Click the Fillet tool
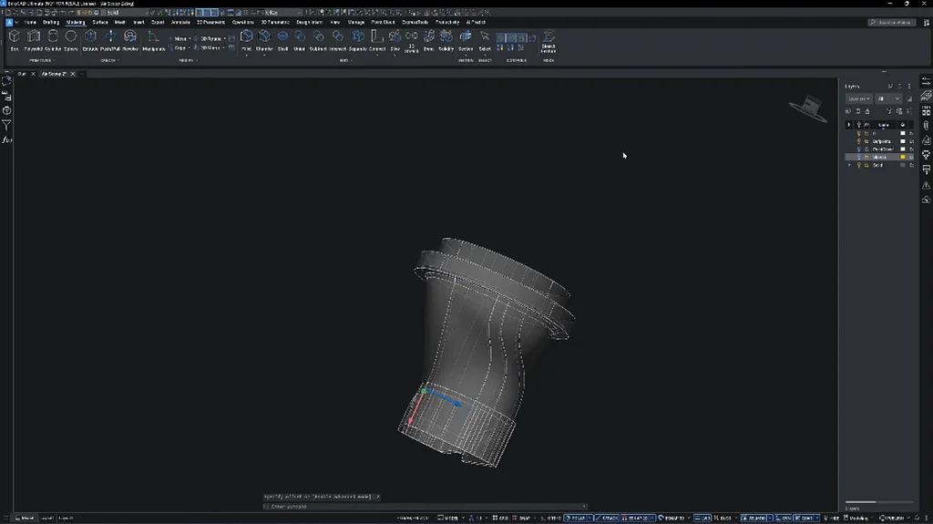933x524 pixels. point(246,40)
